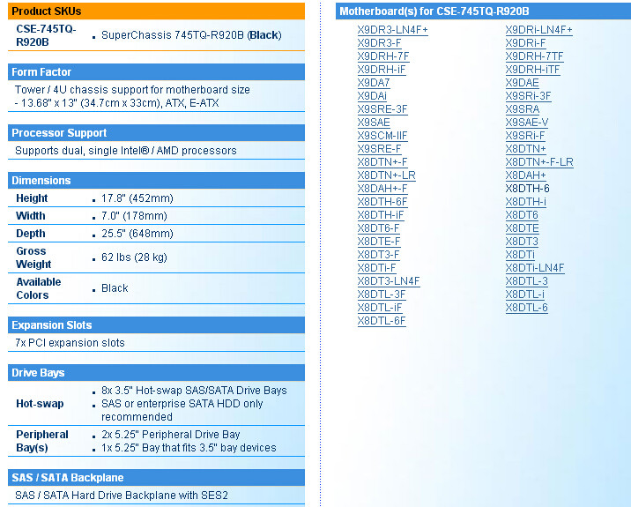Click the SAS / SATA Hard Drive Backplane with SES2 text
Viewport: 631px width, 507px height.
point(122,496)
